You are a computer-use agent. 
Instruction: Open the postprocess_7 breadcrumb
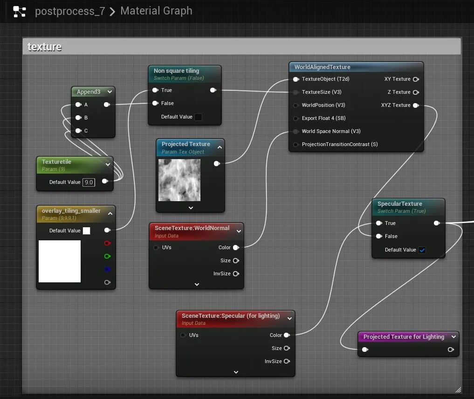click(70, 11)
